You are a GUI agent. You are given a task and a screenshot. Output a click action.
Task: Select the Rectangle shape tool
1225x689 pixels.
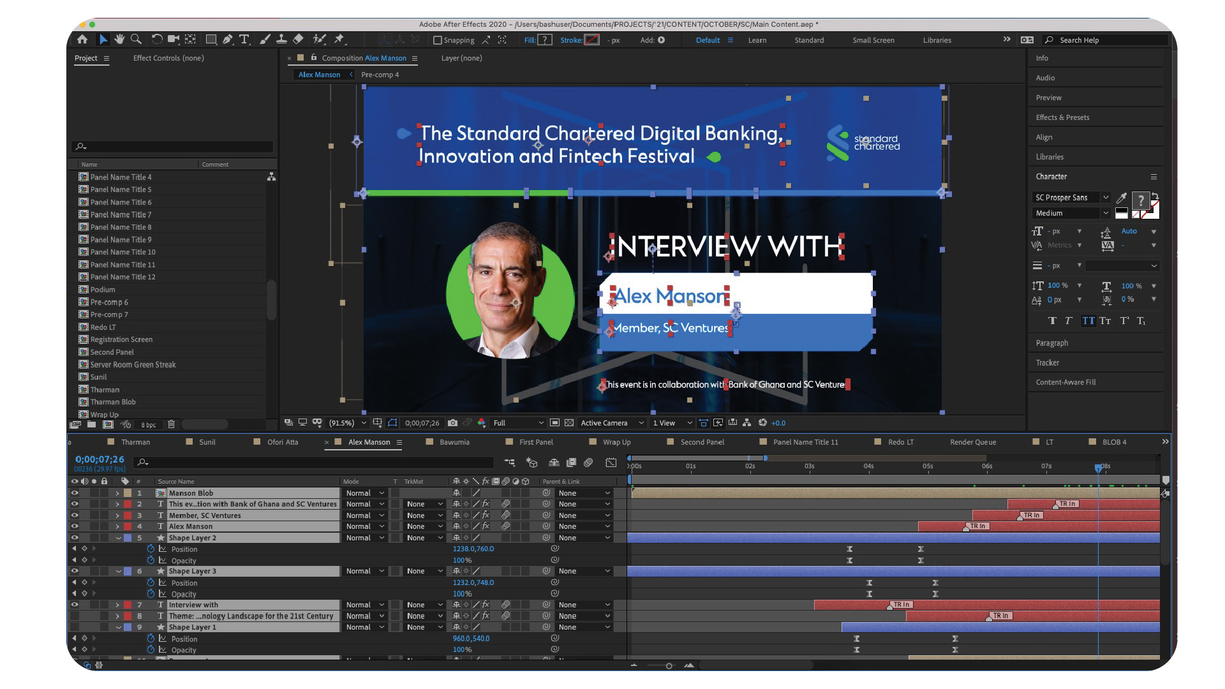[x=211, y=40]
